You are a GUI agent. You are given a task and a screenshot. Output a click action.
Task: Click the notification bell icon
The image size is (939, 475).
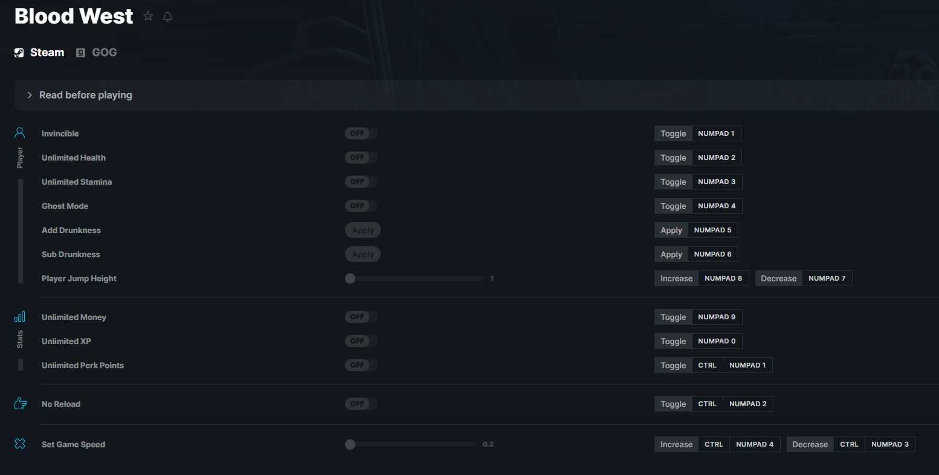168,16
